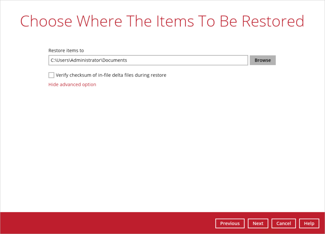Cancel the restore wizard
This screenshot has height=234, width=325.
(x=283, y=223)
